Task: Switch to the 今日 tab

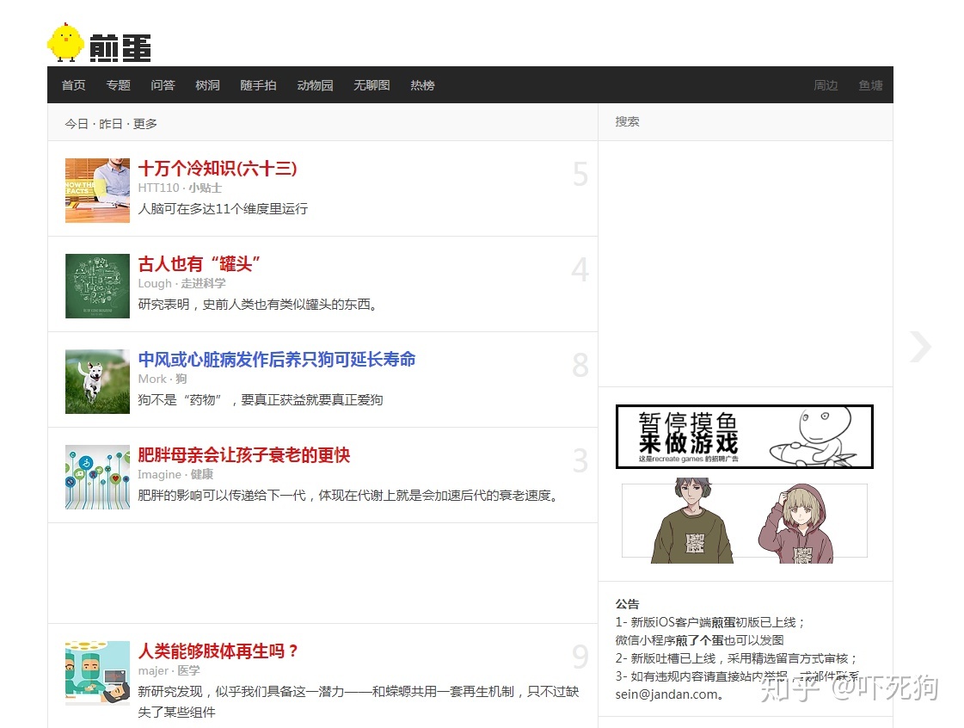Action: pyautogui.click(x=75, y=123)
